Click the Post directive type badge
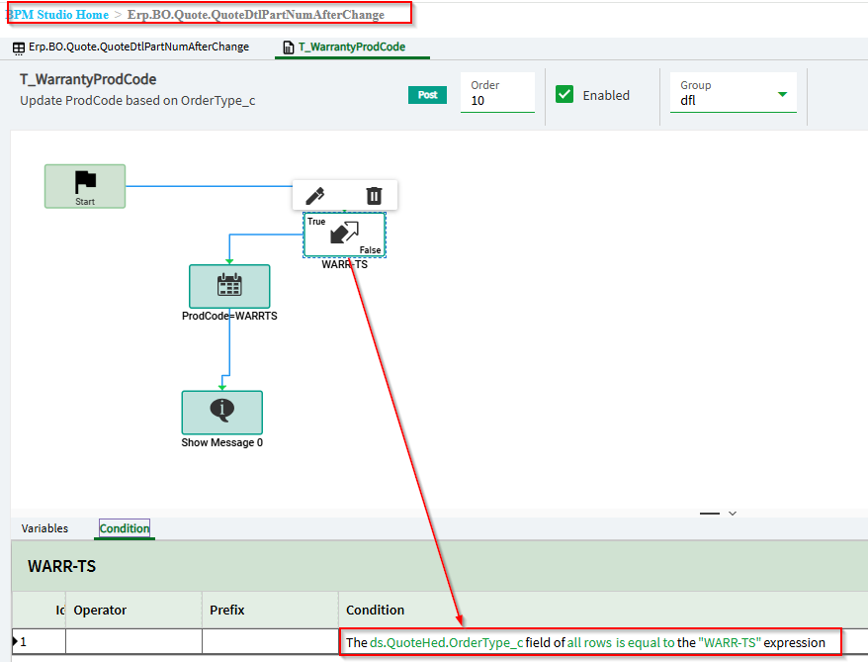This screenshot has width=868, height=662. pyautogui.click(x=427, y=95)
